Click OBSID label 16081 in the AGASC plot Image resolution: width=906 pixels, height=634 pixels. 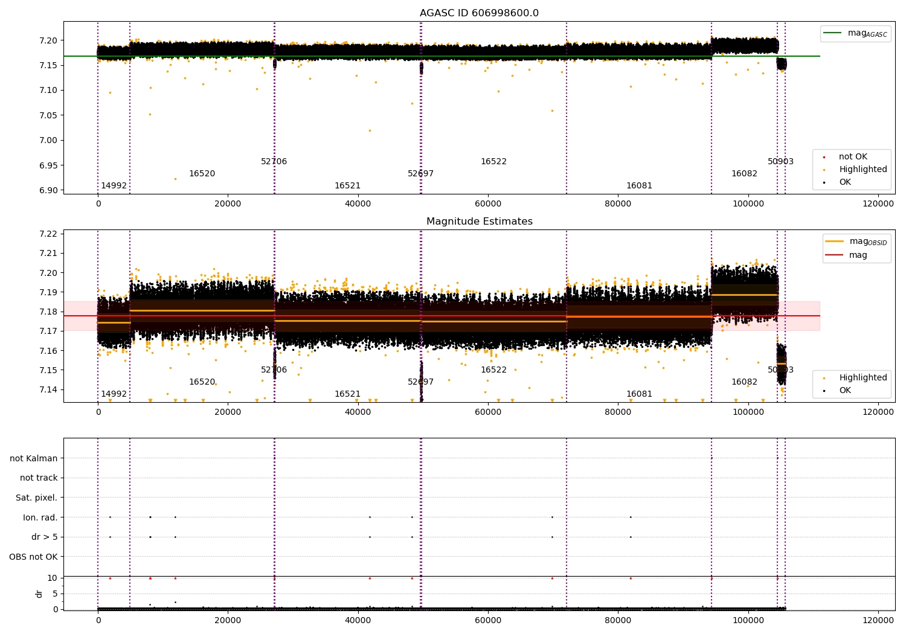pos(639,186)
